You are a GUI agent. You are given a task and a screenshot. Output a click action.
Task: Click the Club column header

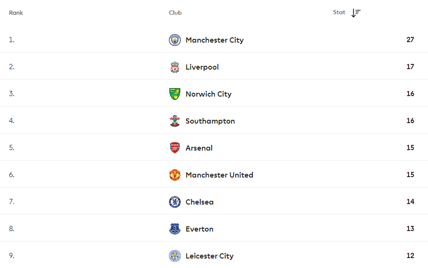coord(175,12)
